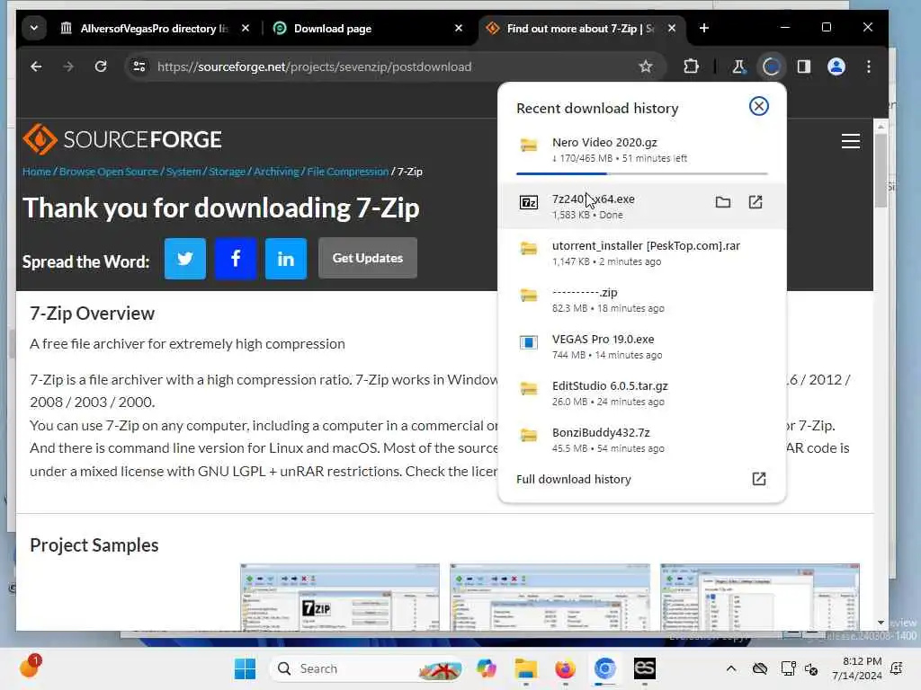The width and height of the screenshot is (921, 690).
Task: Click the taskbar Search box
Action: (x=364, y=668)
